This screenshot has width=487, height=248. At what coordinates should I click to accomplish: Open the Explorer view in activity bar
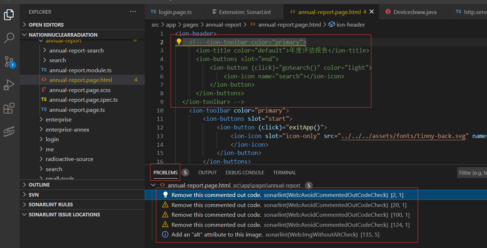[x=9, y=15]
